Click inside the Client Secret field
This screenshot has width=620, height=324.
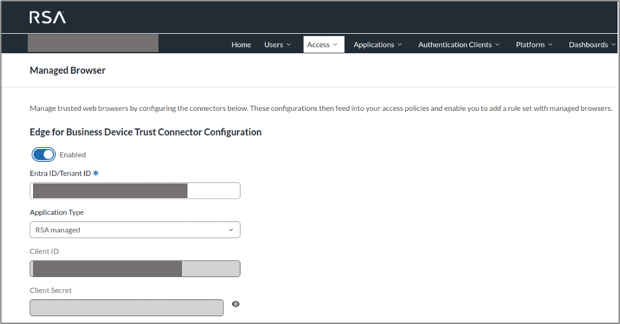pos(127,307)
